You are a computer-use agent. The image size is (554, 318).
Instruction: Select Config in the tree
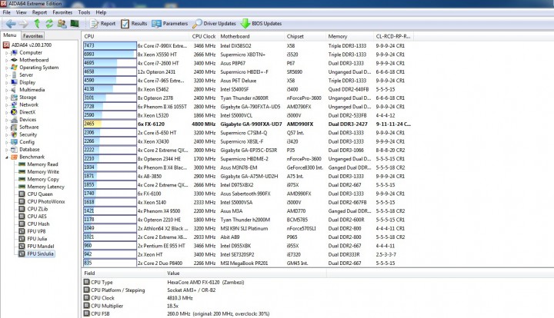(x=27, y=142)
